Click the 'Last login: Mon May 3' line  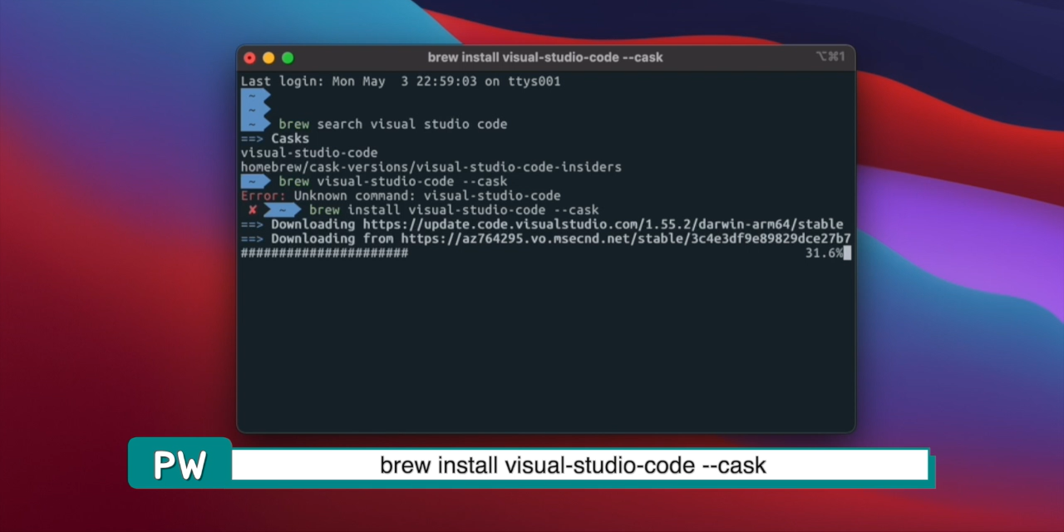(401, 81)
